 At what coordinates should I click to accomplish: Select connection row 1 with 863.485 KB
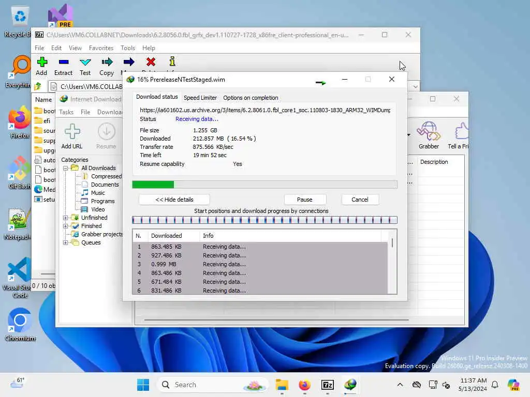coord(260,247)
